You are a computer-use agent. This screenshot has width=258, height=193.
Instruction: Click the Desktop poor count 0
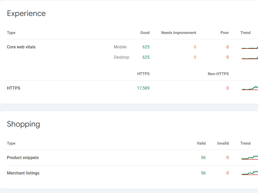tap(228, 57)
